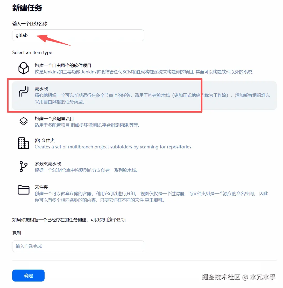Click the multibranch project subfolders description
Viewport: 283px width, 288px height.
114,147
